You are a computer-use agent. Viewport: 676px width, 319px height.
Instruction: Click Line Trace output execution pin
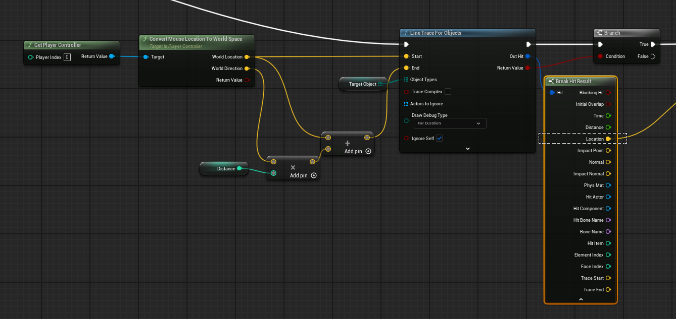point(528,44)
